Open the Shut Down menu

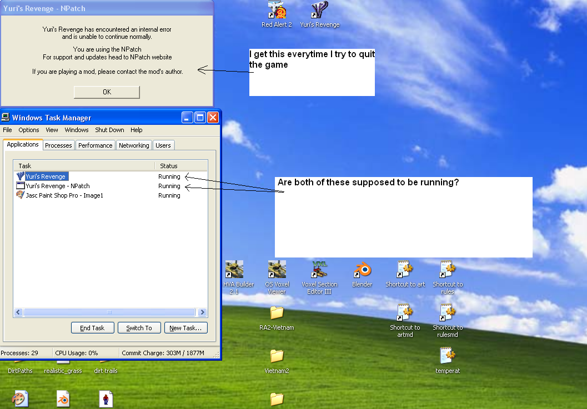[x=109, y=130]
